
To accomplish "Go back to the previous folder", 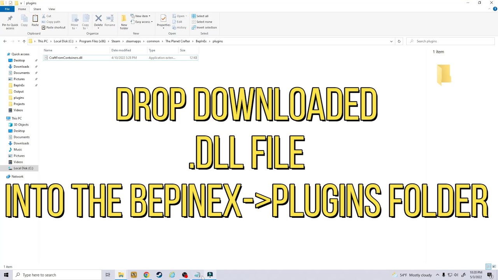I will tap(5, 41).
